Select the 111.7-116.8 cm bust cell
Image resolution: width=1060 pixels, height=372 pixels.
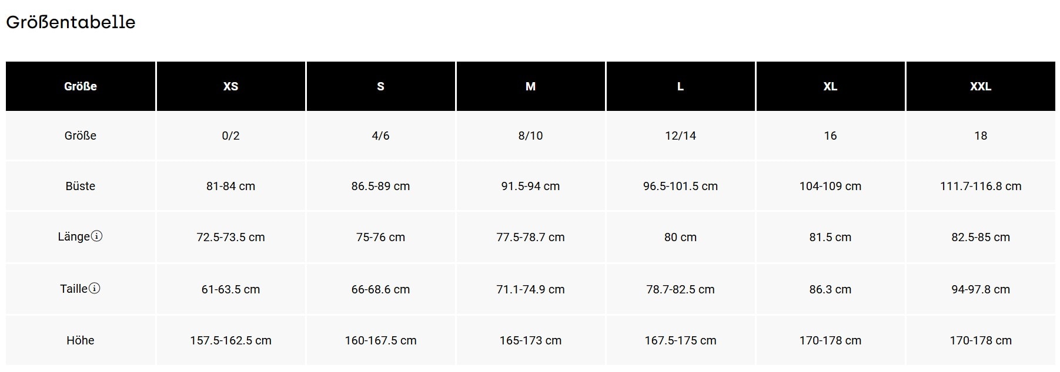point(980,186)
